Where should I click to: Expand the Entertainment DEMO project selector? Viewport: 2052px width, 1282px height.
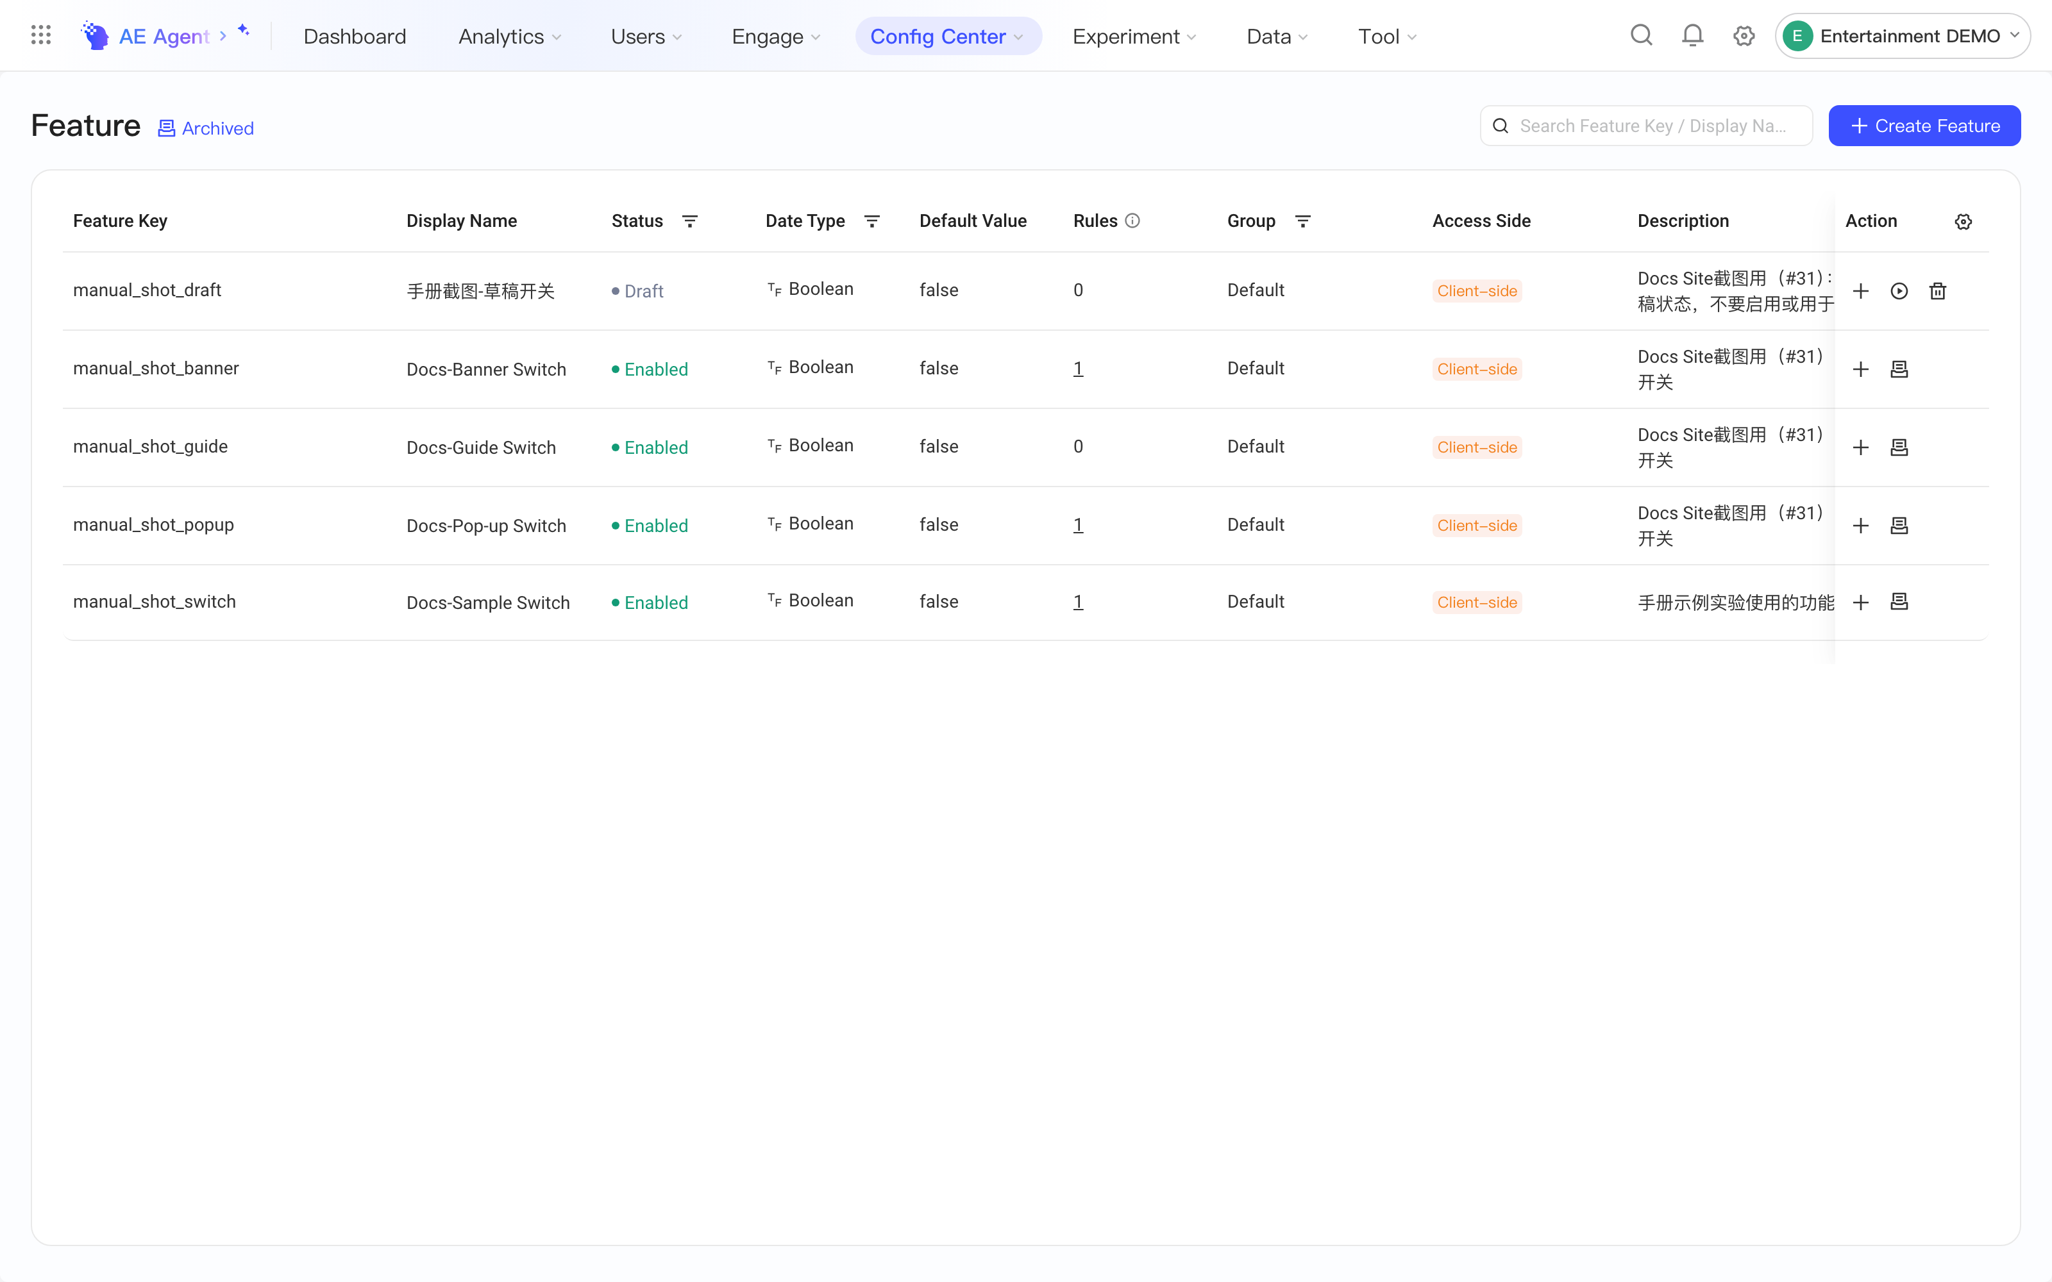(1902, 36)
